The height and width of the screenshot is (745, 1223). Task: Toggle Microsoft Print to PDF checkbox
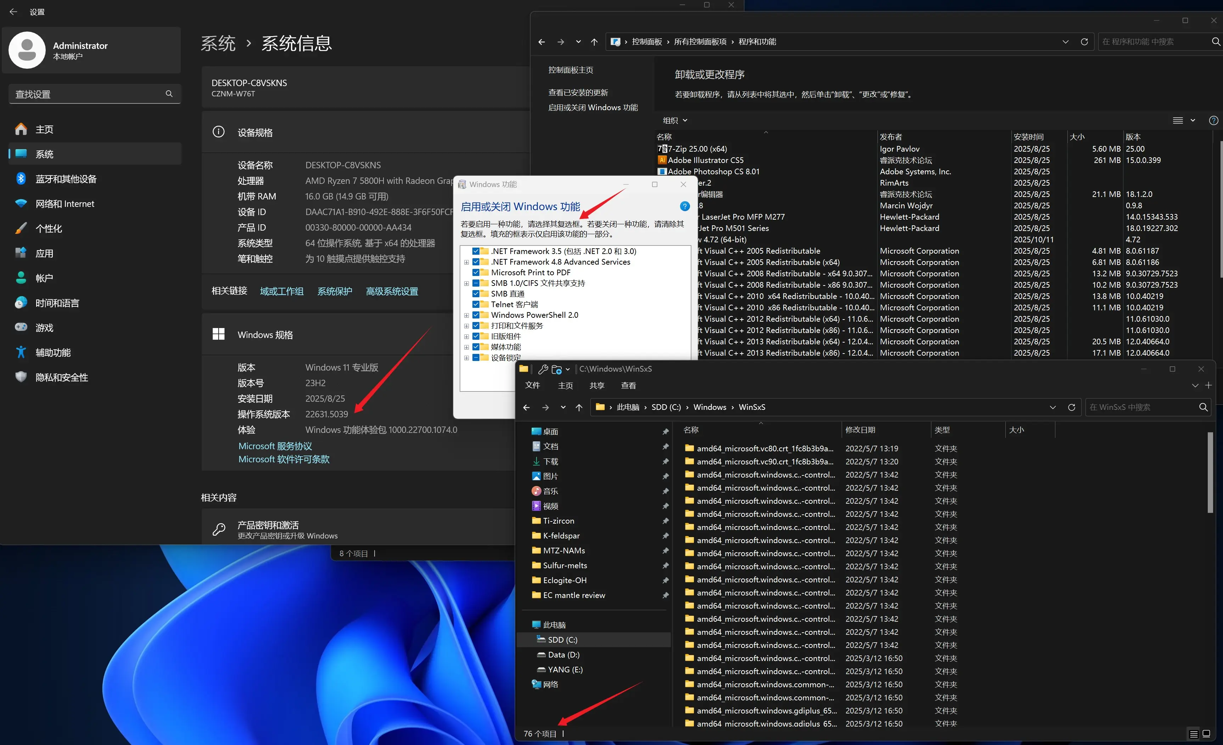click(476, 272)
